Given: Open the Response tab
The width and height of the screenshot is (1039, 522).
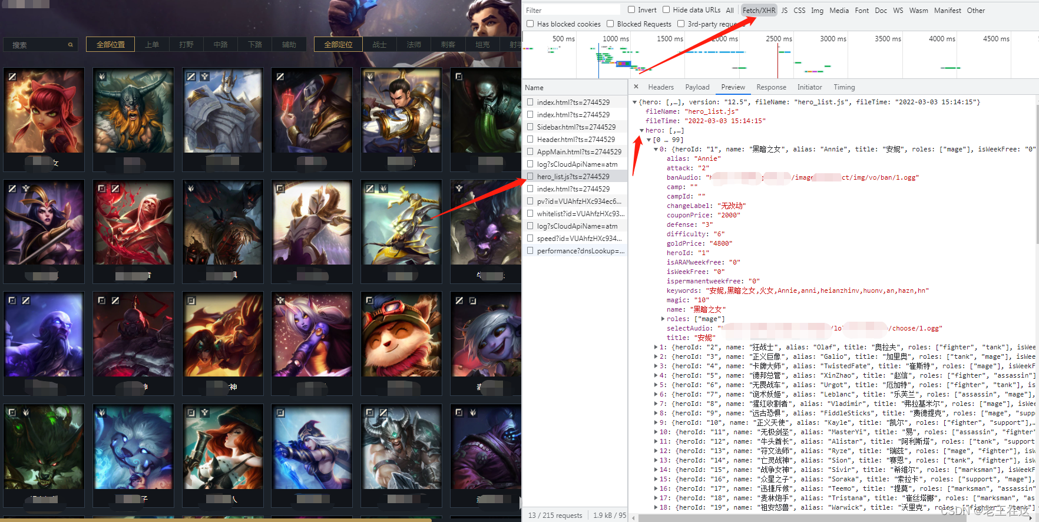Looking at the screenshot, I should pyautogui.click(x=771, y=87).
